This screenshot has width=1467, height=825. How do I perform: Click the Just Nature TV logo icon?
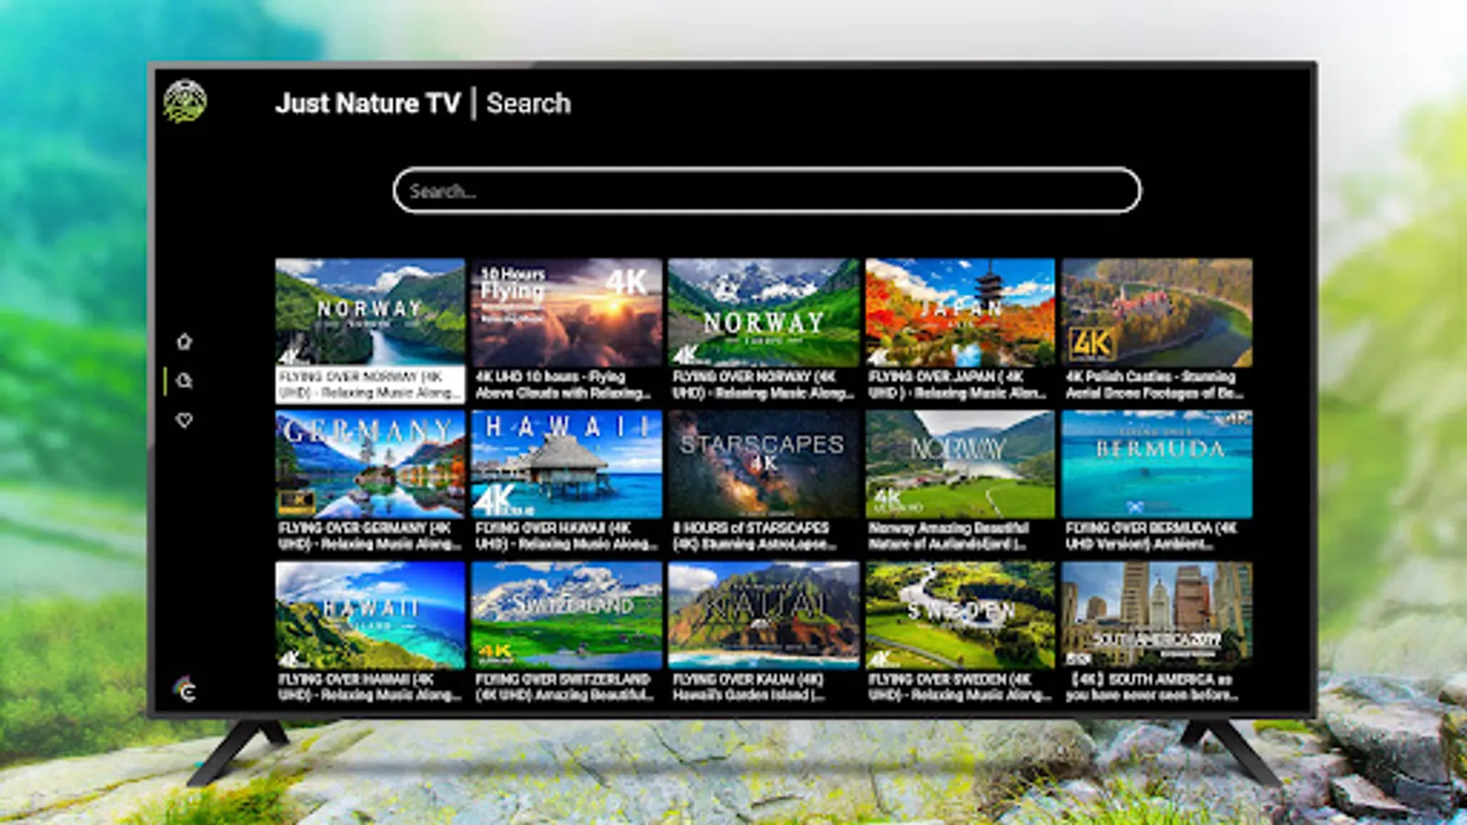pos(184,101)
